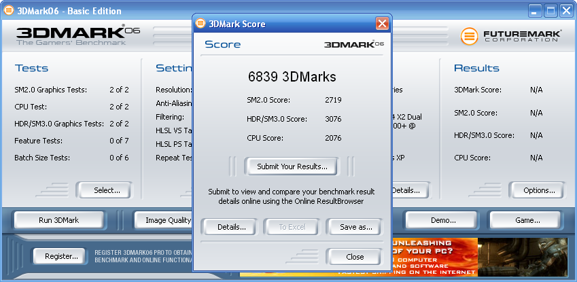
Task: Open system Details button behind the dialog
Action: pos(410,190)
